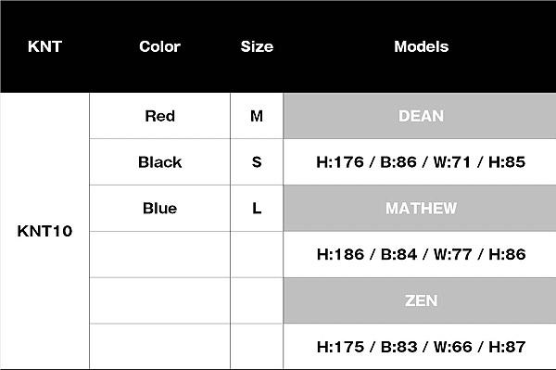Select Zen's measurements H:175 row
556x370 pixels.
pyautogui.click(x=420, y=347)
